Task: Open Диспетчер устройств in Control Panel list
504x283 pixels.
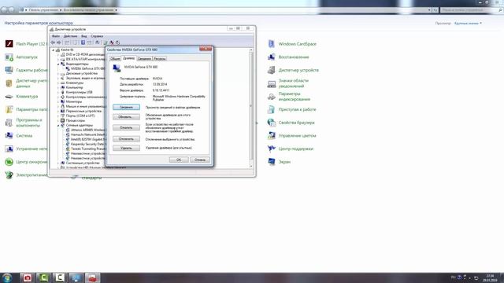Action: pyautogui.click(x=293, y=70)
